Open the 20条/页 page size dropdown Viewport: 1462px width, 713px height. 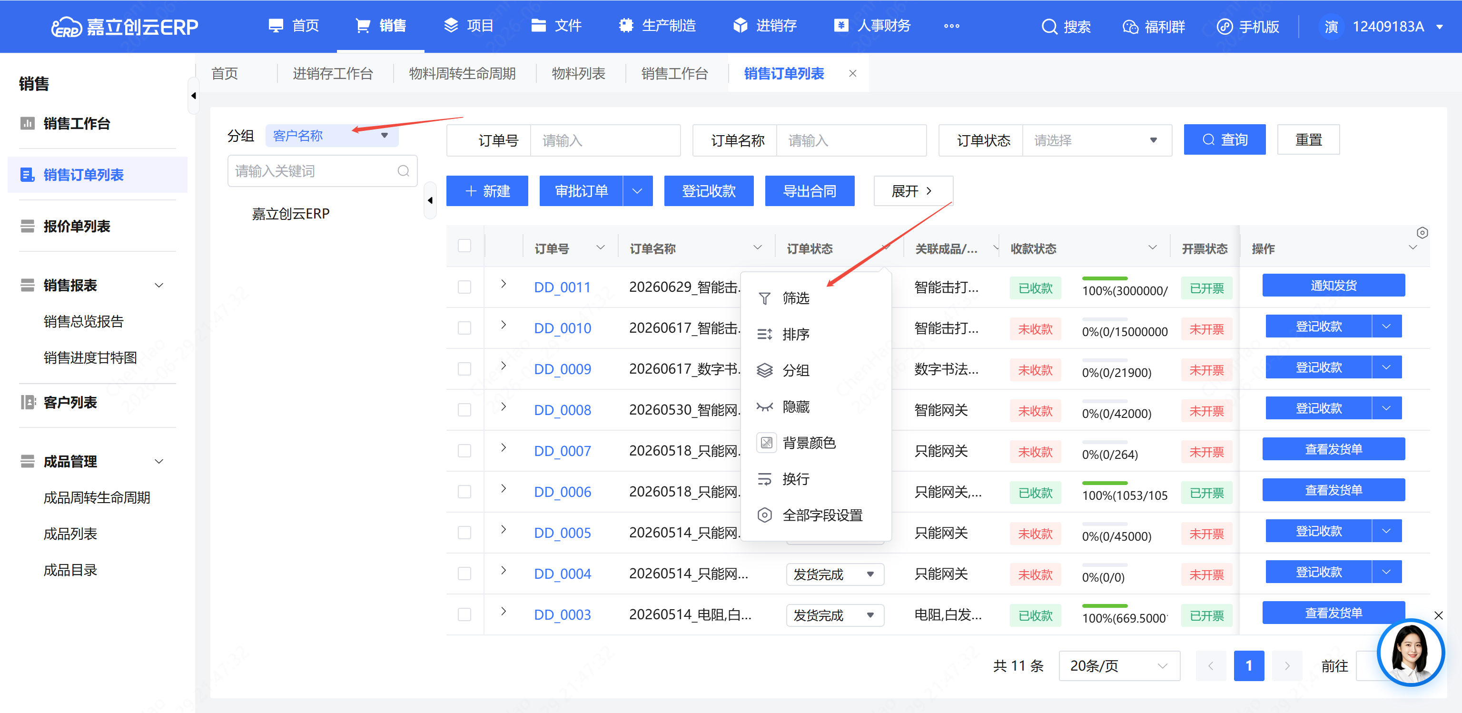(x=1119, y=665)
